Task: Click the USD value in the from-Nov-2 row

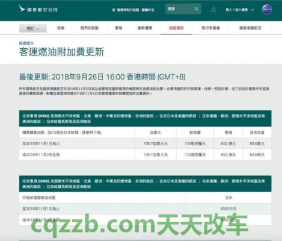Action: [257, 155]
